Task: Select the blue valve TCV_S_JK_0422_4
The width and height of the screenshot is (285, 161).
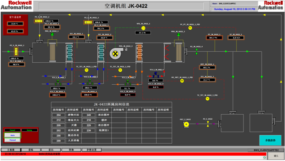Action: pyautogui.click(x=155, y=74)
